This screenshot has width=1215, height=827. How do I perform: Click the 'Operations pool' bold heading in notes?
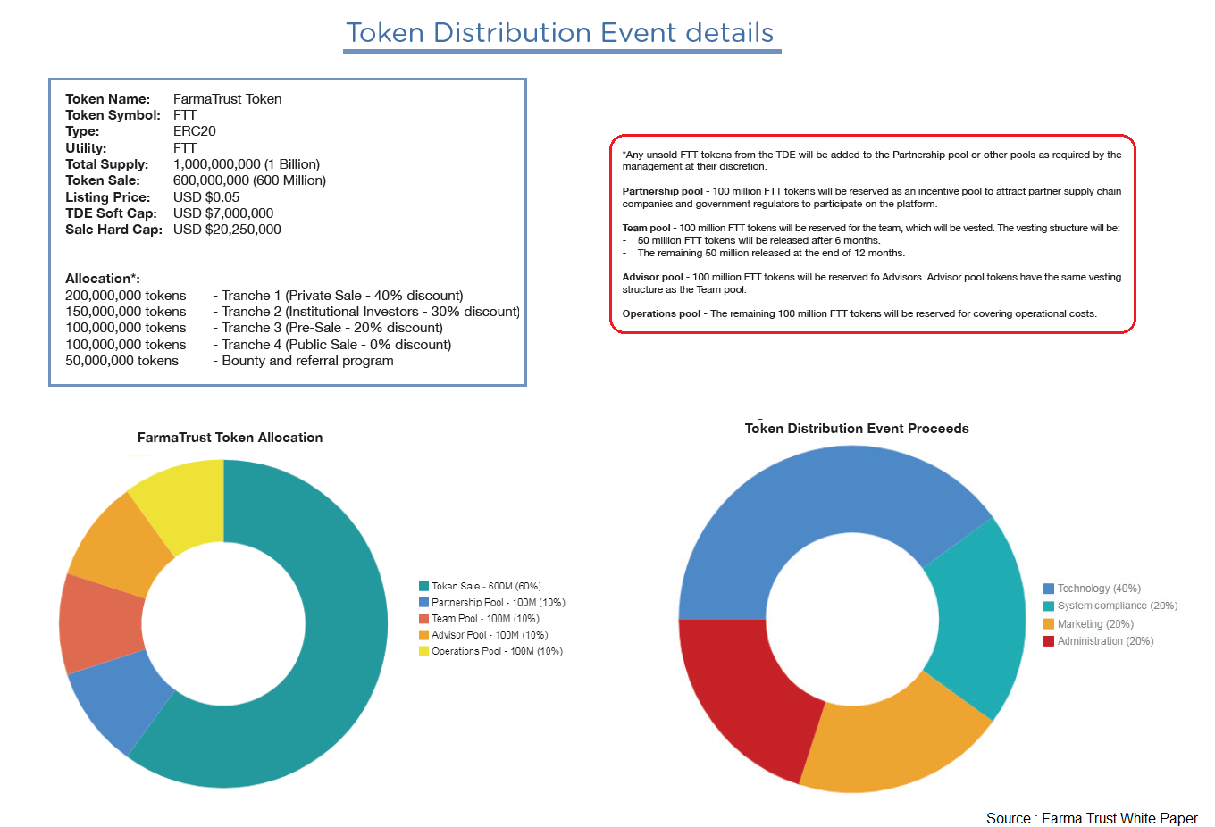coord(661,313)
